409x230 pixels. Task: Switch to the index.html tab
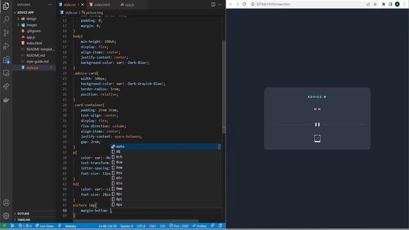pos(102,4)
